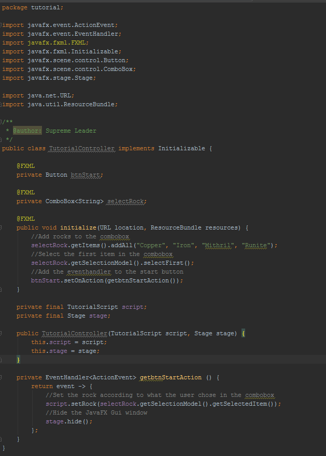The width and height of the screenshot is (326, 456).
Task: Fold the TutorialController constructor
Action: coord(1,333)
